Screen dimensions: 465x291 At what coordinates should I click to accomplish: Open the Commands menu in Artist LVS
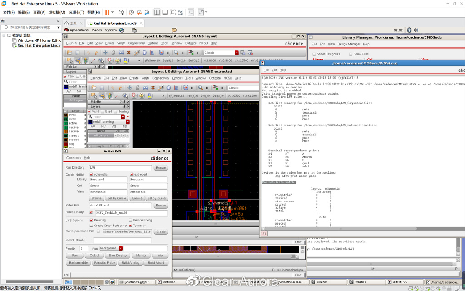click(74, 158)
